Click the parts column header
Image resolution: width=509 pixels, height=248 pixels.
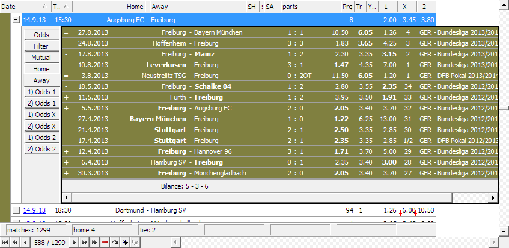[x=311, y=7]
